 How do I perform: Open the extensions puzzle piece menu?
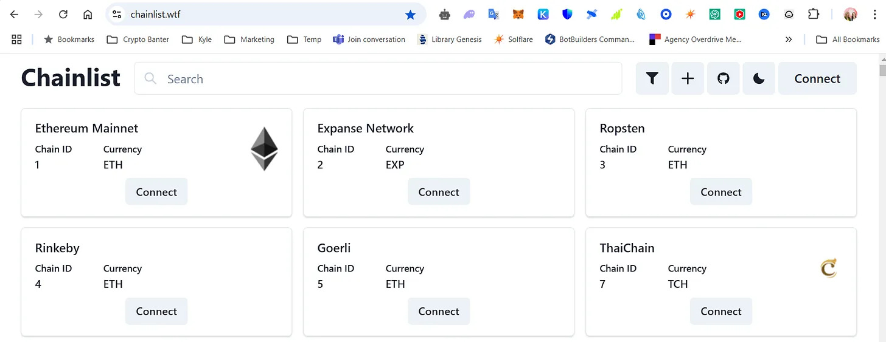tap(813, 15)
